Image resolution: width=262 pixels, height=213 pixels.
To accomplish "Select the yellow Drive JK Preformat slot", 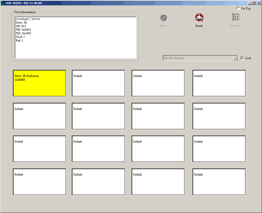I will [39, 83].
